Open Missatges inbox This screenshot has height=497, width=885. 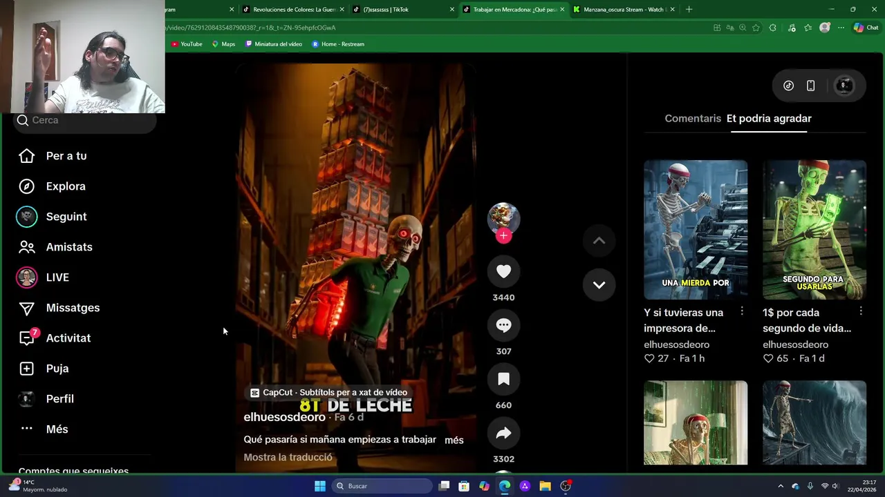click(x=59, y=308)
